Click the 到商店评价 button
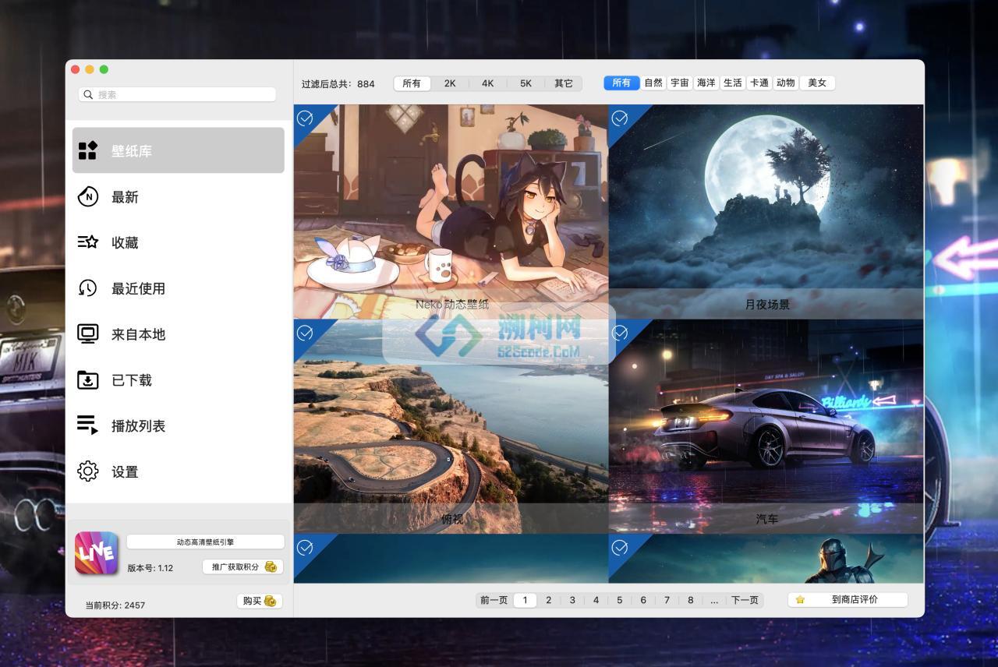This screenshot has height=667, width=998. coord(848,600)
